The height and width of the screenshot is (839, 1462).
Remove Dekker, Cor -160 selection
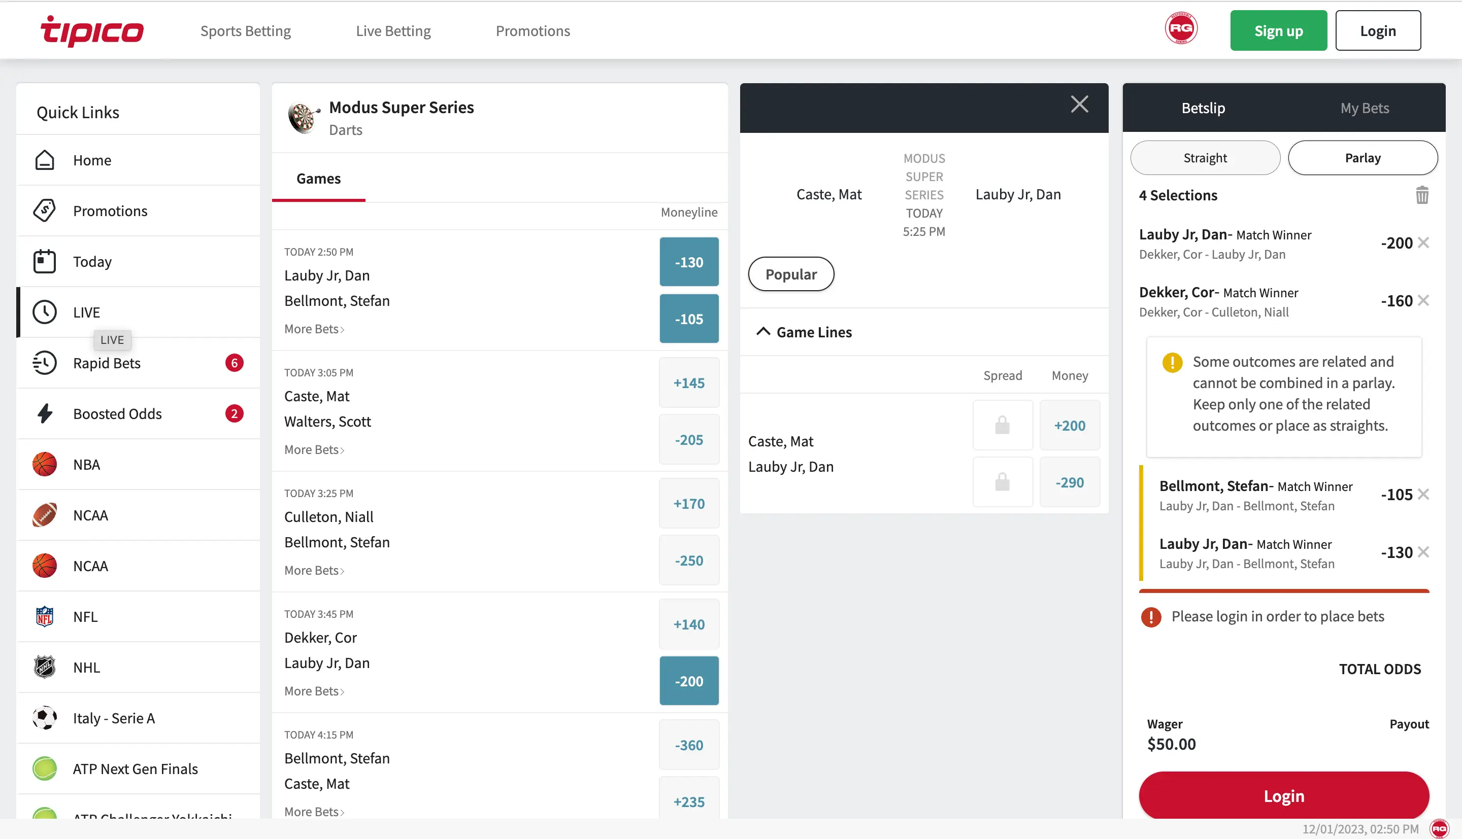(1423, 300)
